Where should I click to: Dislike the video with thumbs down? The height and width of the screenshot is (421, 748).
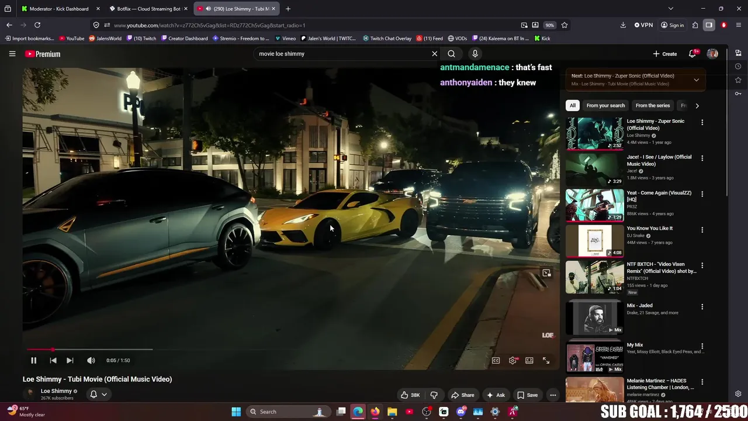coord(434,395)
